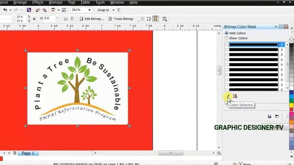Click the Edit Bitmap button

pos(92,19)
